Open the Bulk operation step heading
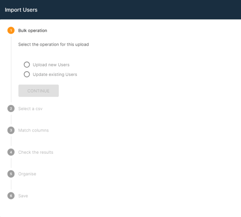 (33, 31)
